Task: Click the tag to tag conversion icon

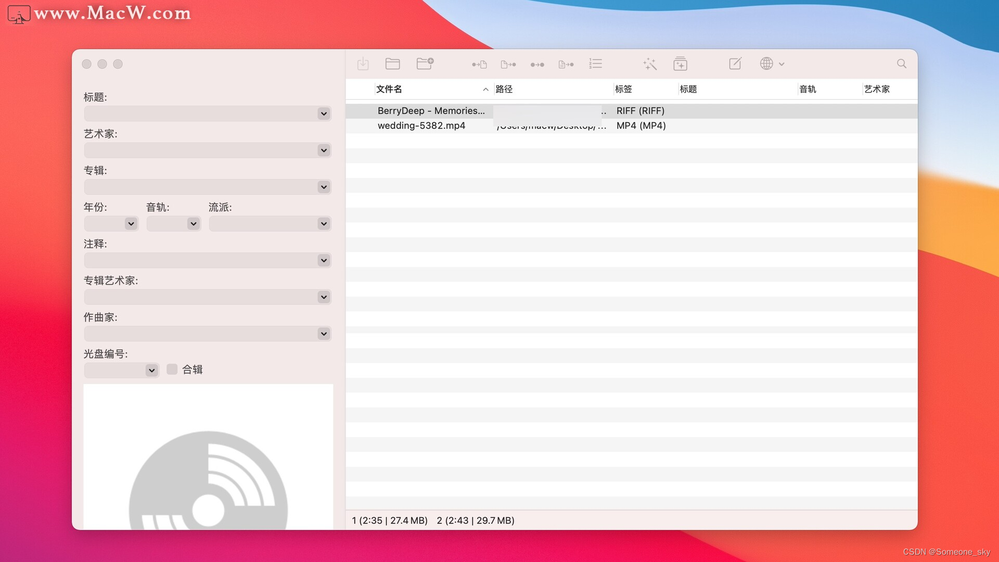Action: [x=537, y=65]
